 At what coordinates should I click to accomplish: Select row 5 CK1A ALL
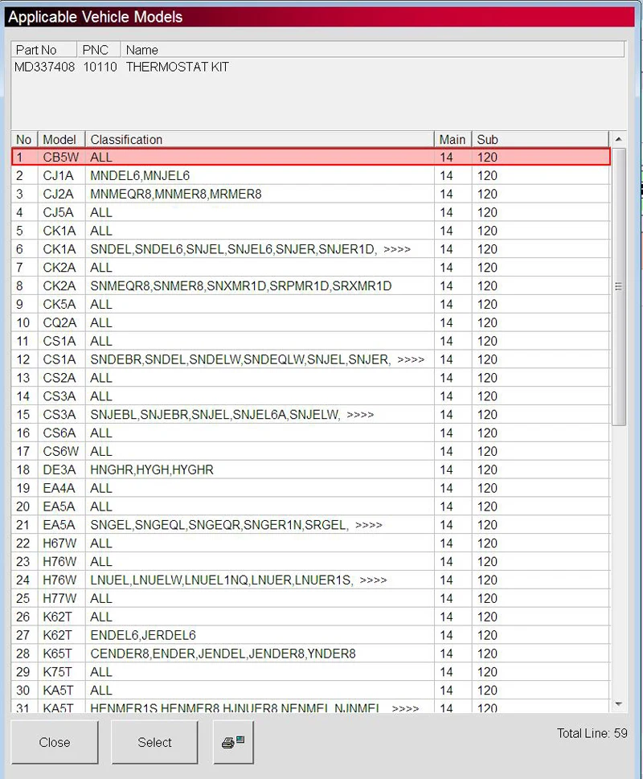point(311,231)
